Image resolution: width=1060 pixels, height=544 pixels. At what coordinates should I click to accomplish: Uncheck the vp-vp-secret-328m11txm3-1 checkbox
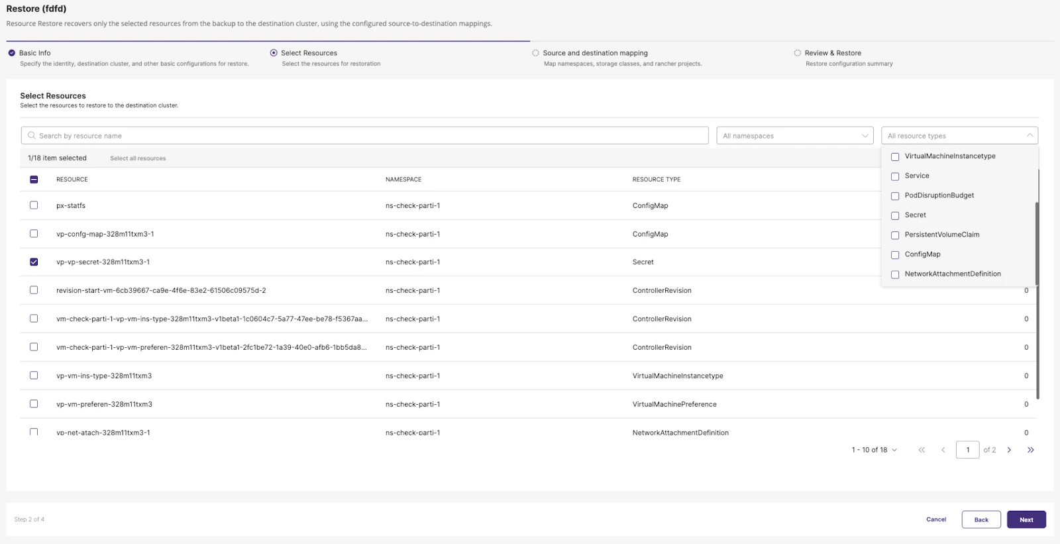click(x=34, y=262)
